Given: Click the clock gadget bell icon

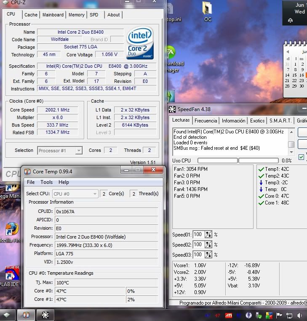Looking at the screenshot, I should tap(290, 20).
